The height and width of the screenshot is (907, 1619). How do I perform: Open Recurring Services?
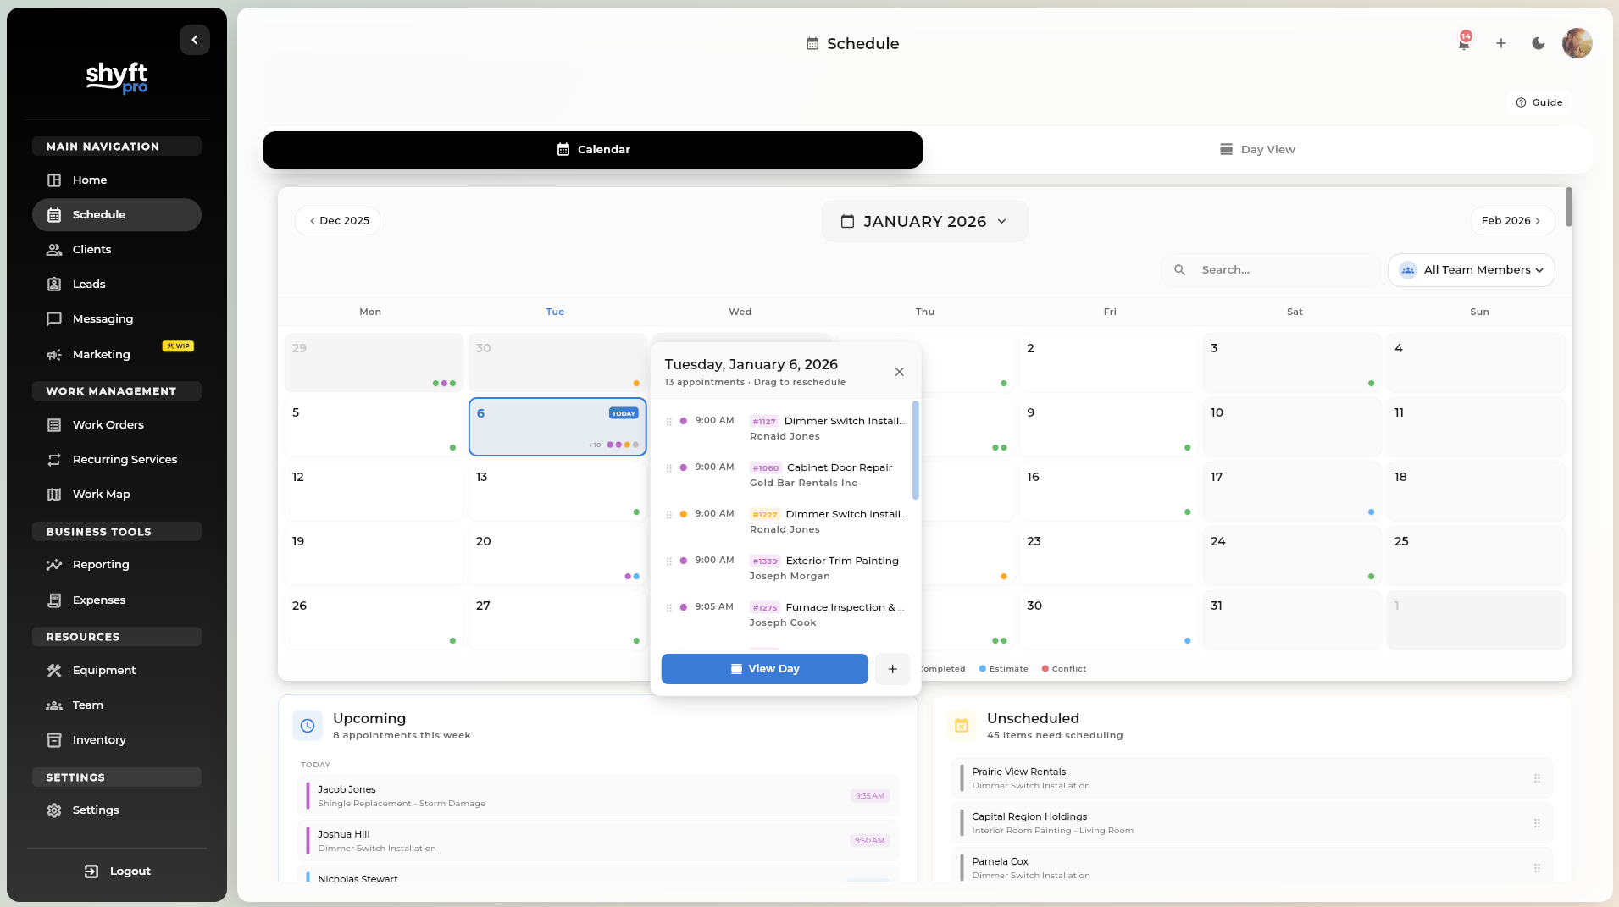(x=124, y=459)
